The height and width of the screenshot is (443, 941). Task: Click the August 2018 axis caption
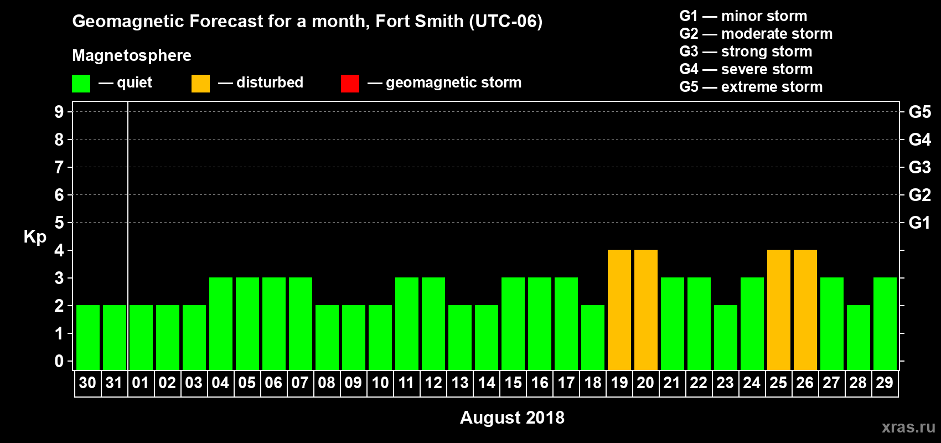(512, 418)
